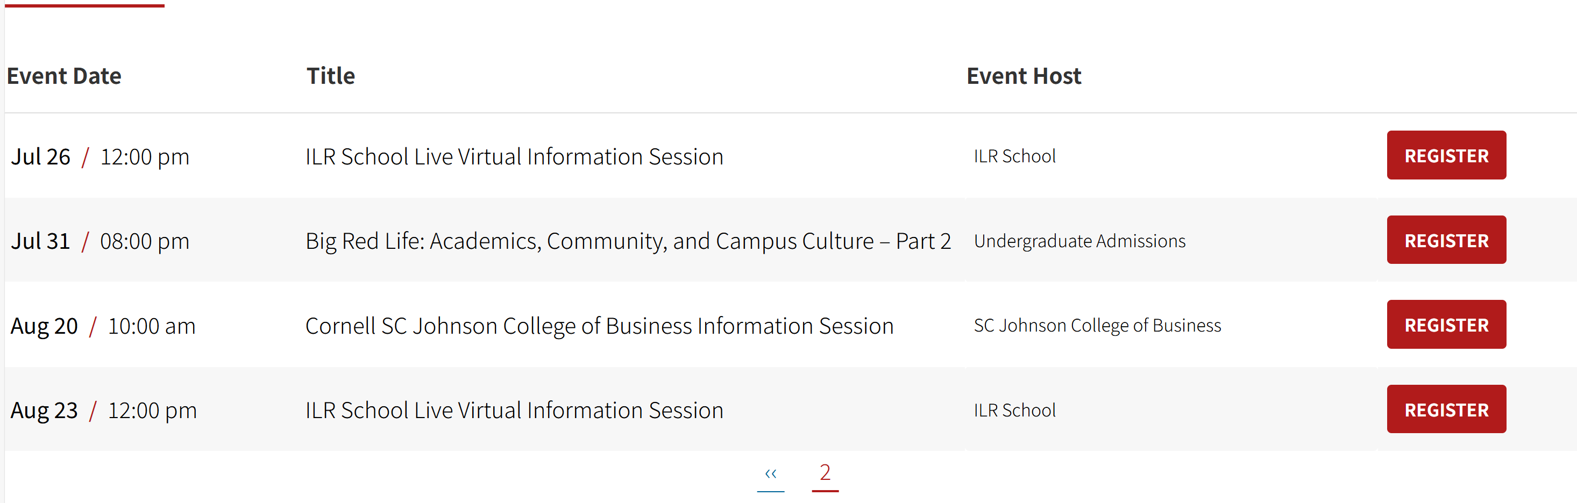Register for SC Johnson College information session

point(1446,325)
